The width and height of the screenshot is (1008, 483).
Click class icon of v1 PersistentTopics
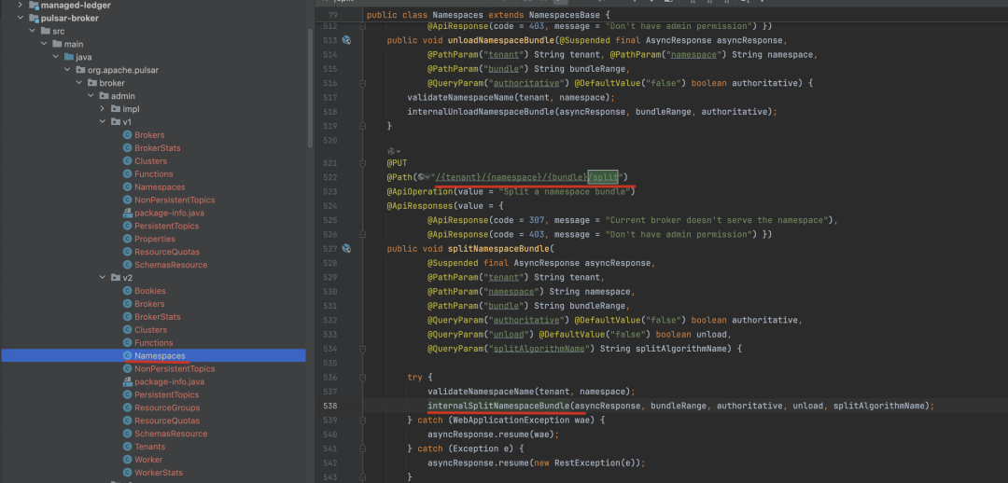pos(127,226)
